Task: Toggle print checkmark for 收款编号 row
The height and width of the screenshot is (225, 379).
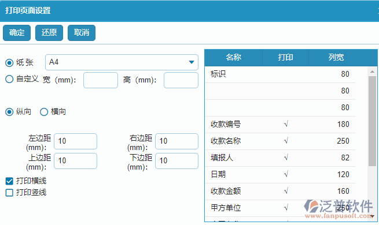Action: pyautogui.click(x=286, y=124)
